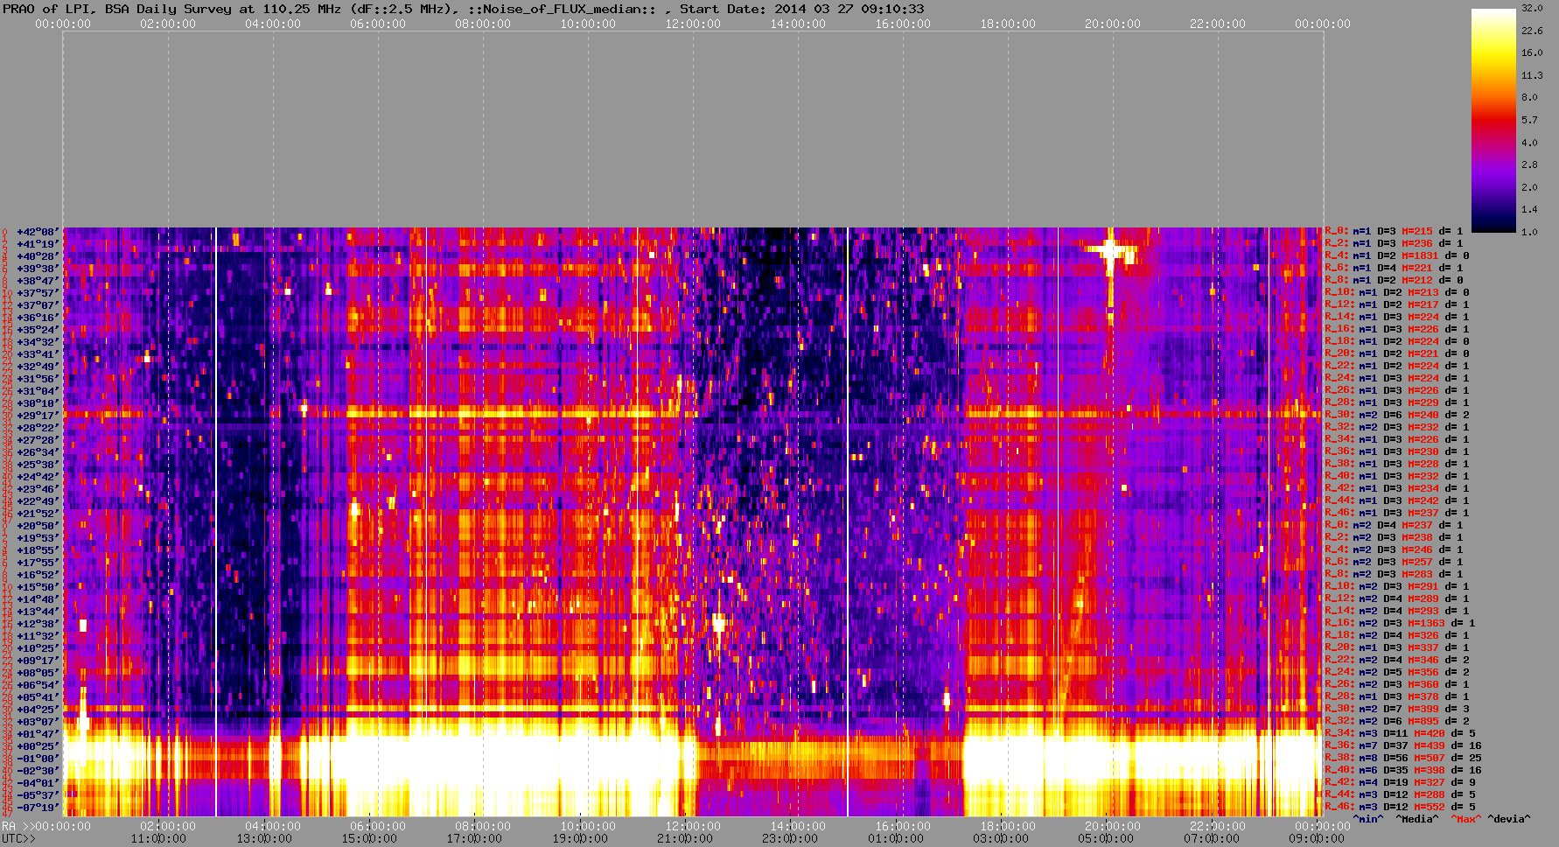Click the '2.8' color scale value

tap(1529, 164)
